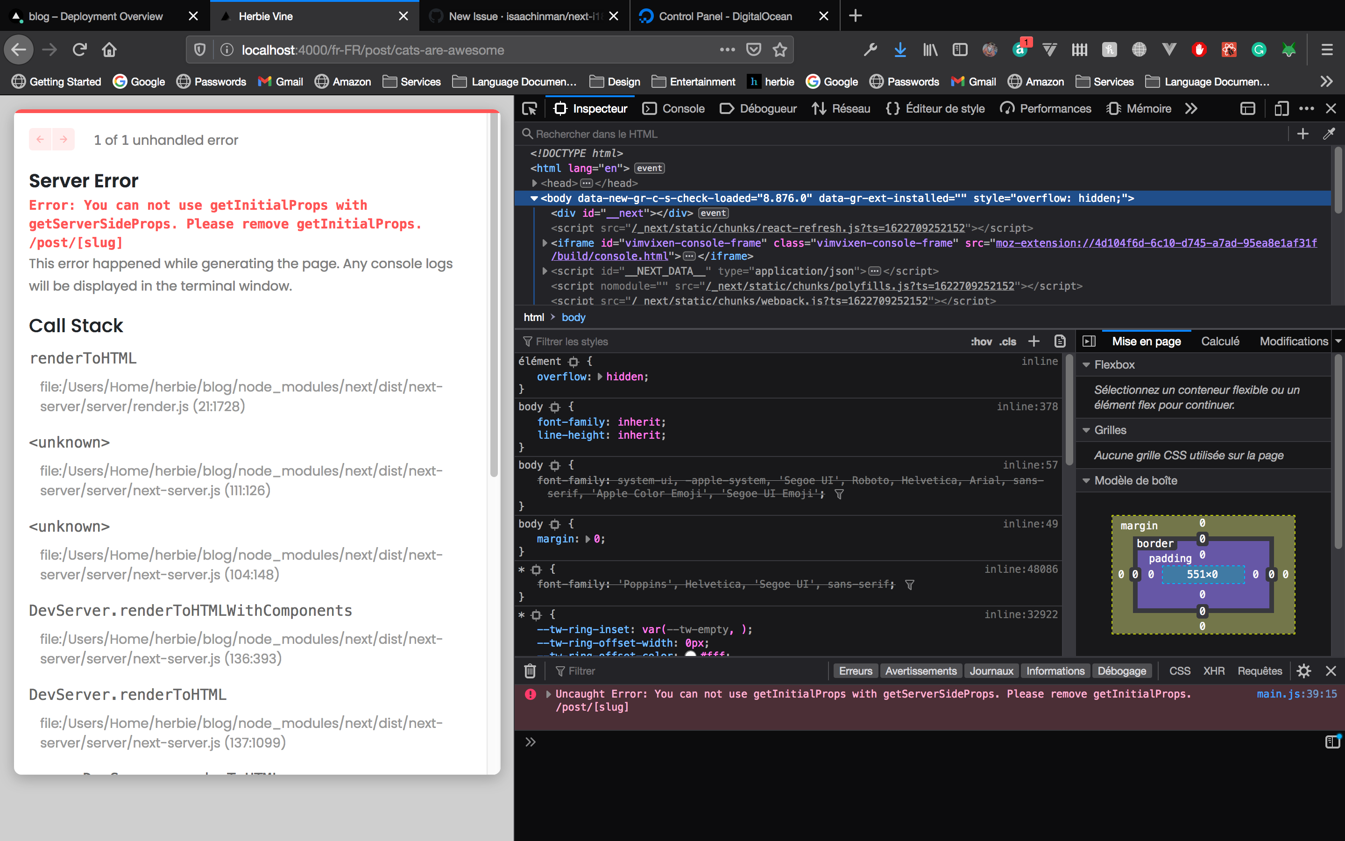Open the Firefox library menu
This screenshot has width=1345, height=841.
(930, 50)
